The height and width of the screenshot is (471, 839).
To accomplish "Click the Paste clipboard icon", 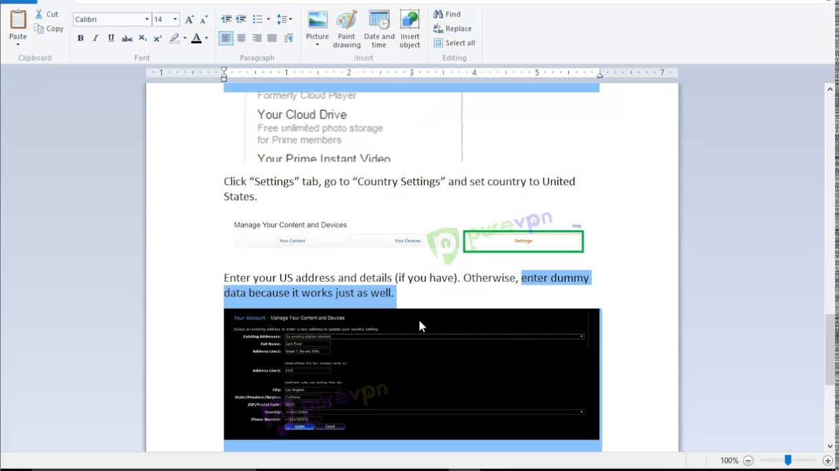I will click(18, 20).
